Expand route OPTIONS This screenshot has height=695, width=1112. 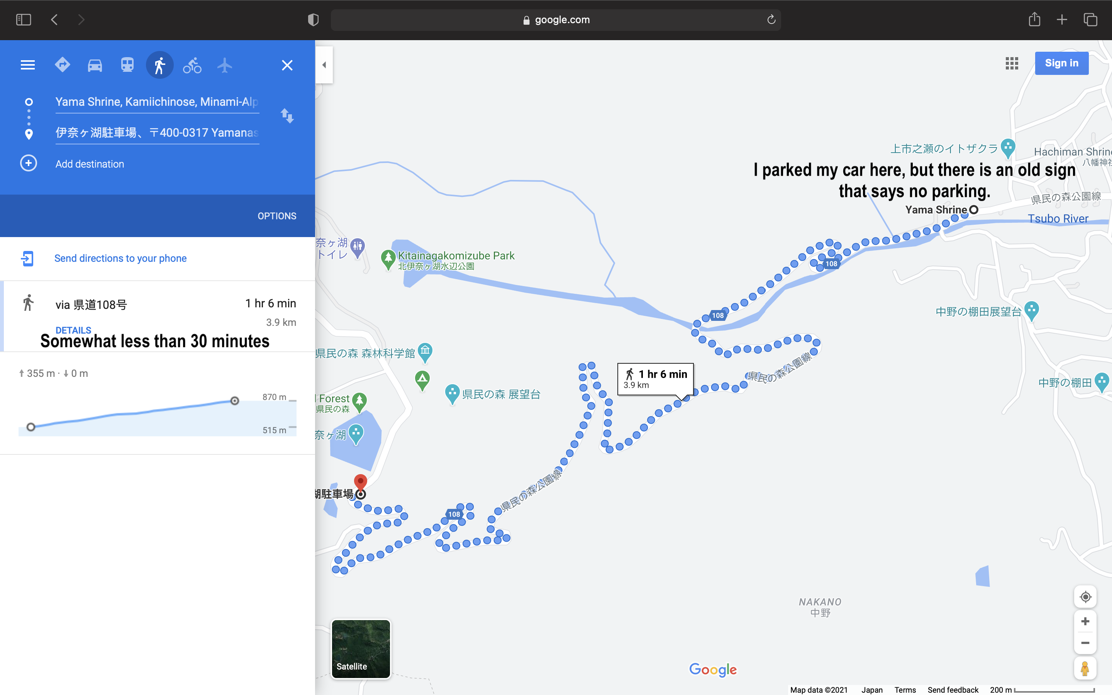coord(276,216)
